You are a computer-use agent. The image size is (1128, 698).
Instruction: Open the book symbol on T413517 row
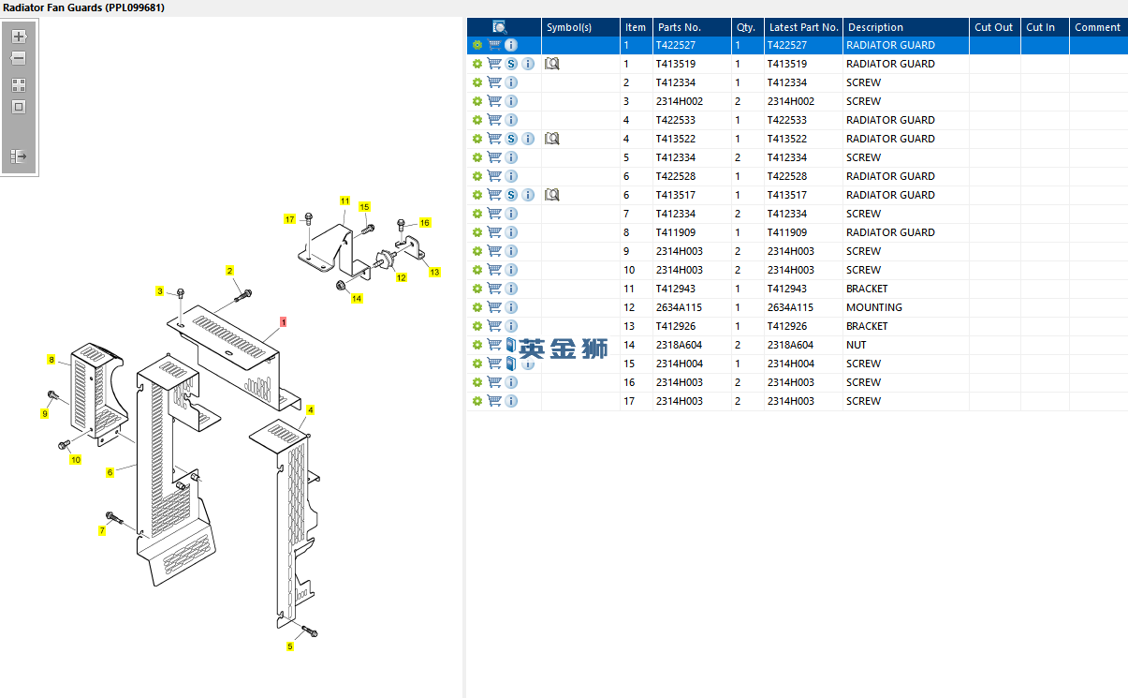552,195
